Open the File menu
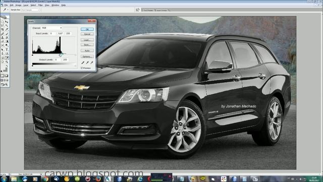 pos(6,5)
